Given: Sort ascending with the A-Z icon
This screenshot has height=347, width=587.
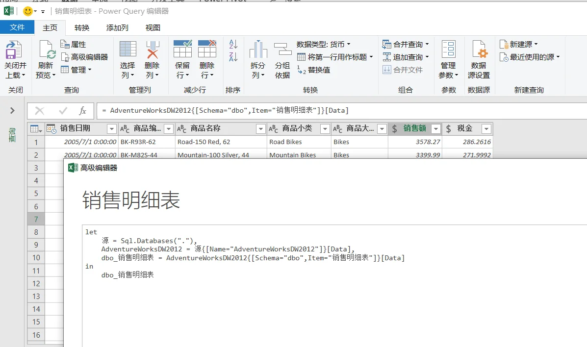Looking at the screenshot, I should tap(233, 44).
